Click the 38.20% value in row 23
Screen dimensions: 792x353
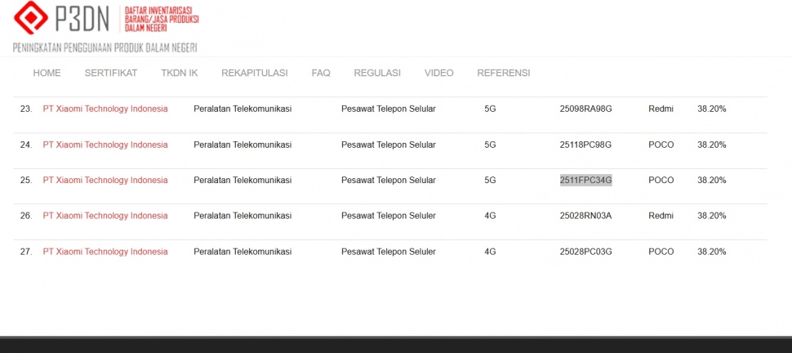(712, 109)
